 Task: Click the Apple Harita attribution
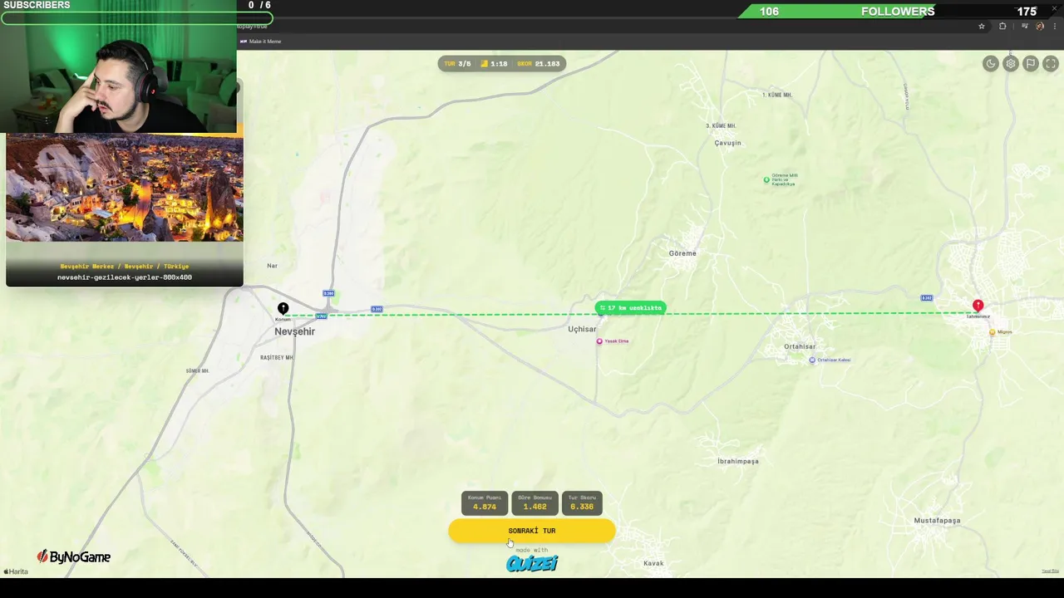tap(16, 571)
